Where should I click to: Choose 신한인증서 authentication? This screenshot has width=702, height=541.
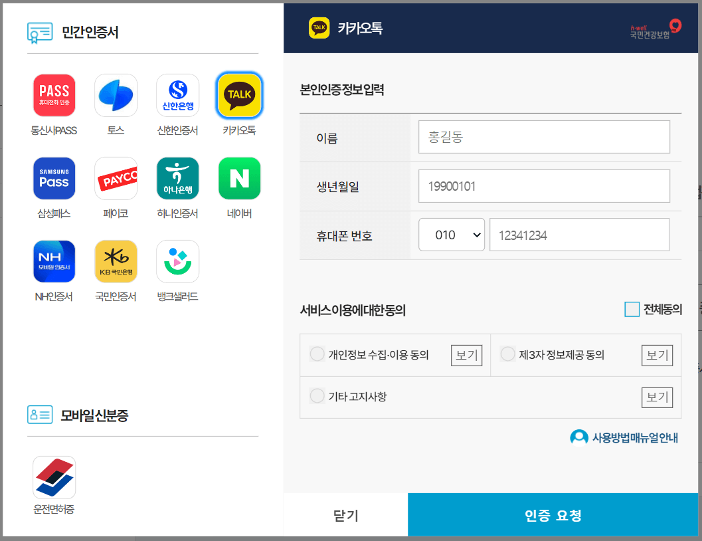pos(177,95)
